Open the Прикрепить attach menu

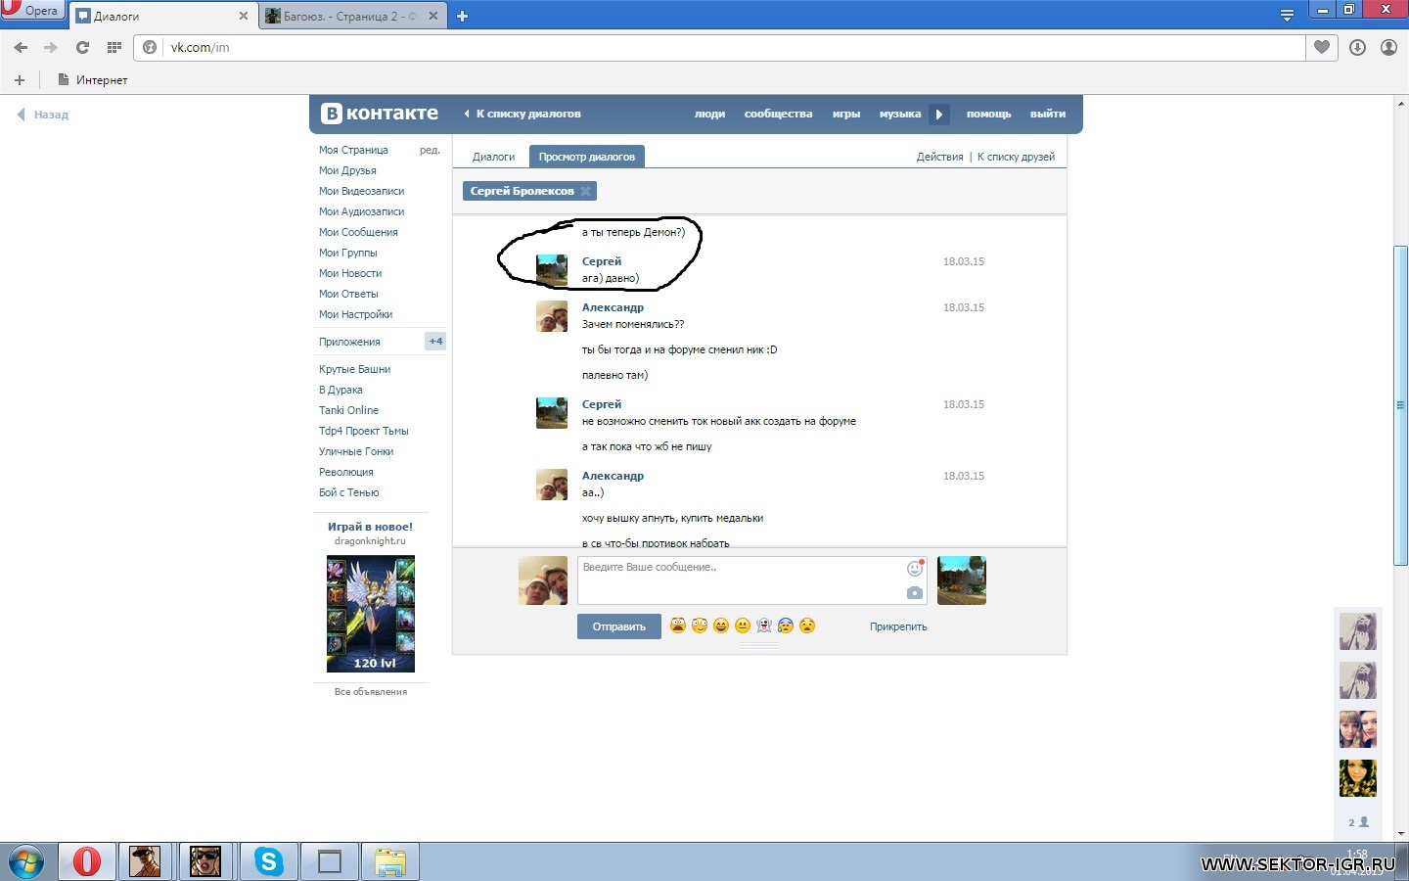tap(898, 626)
